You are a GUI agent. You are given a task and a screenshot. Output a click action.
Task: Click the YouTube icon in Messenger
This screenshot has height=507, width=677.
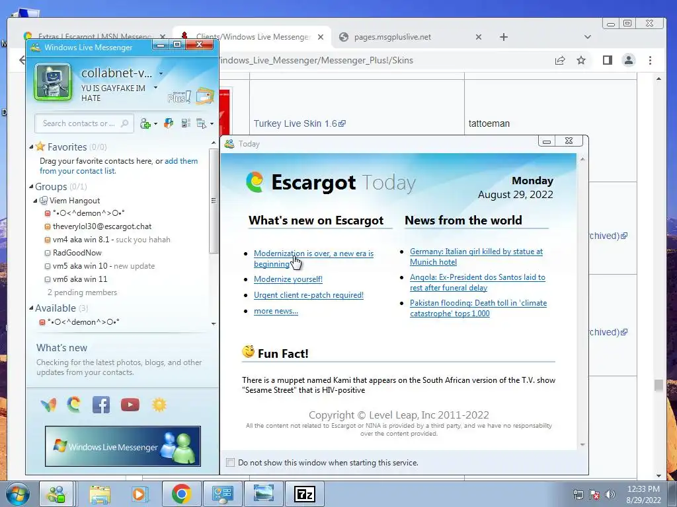pos(130,405)
